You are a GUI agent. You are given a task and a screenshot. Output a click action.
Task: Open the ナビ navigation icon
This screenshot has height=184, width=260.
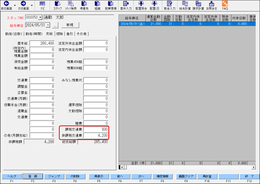click(42, 5)
